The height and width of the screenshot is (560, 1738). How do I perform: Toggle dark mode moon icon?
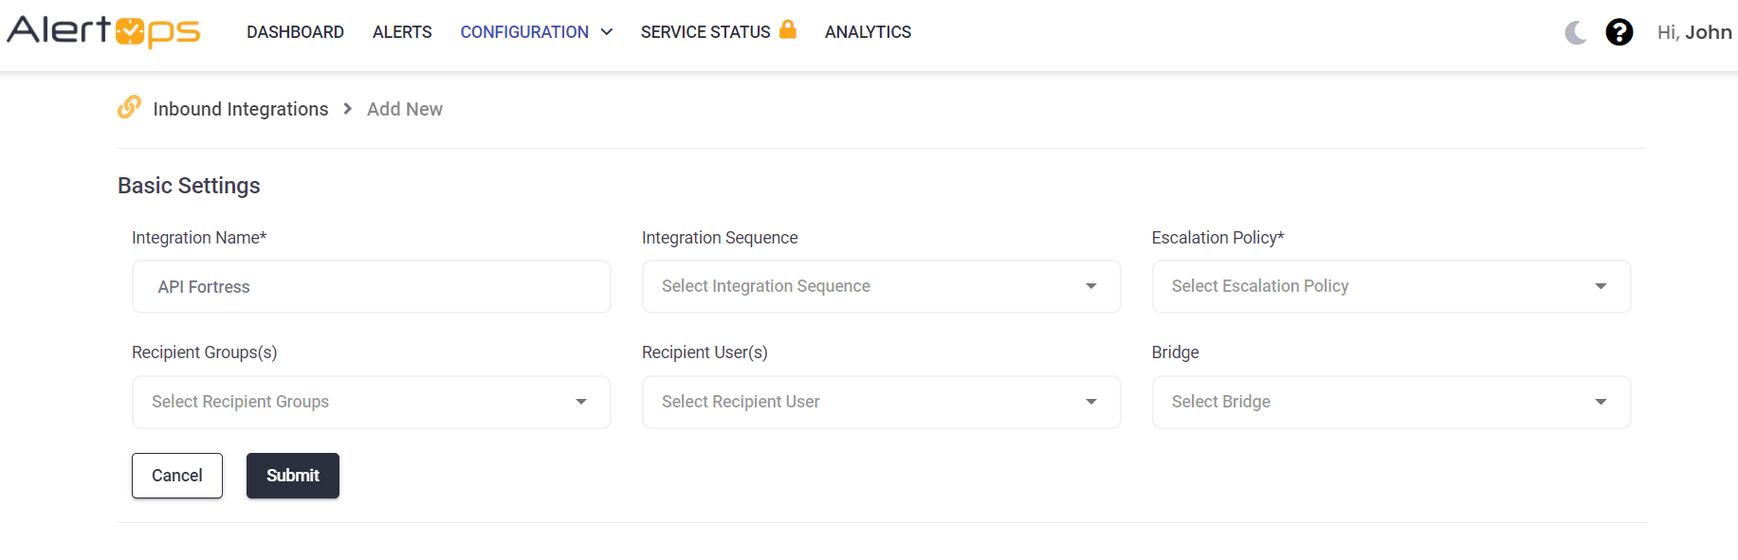[x=1576, y=33]
